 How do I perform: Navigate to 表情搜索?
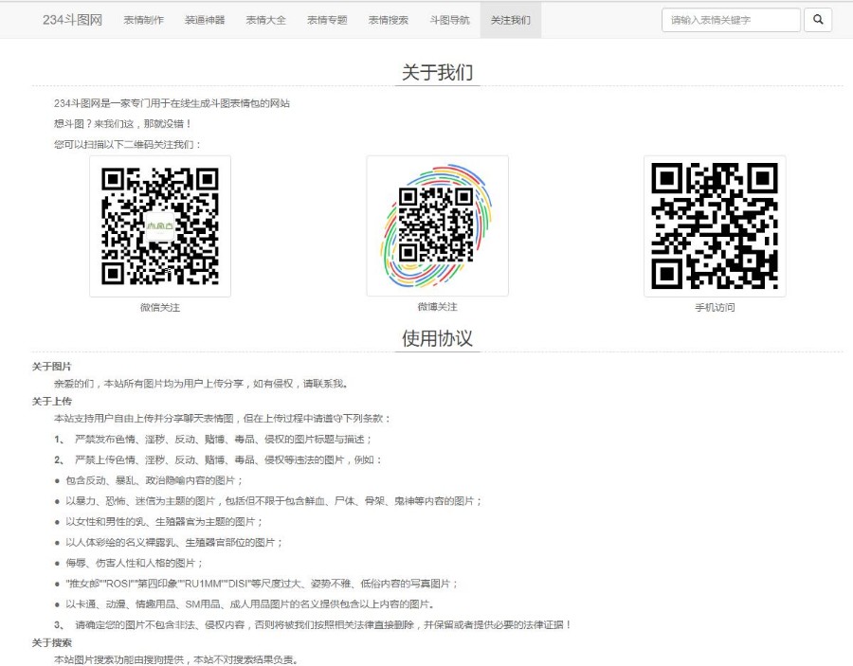(x=389, y=20)
